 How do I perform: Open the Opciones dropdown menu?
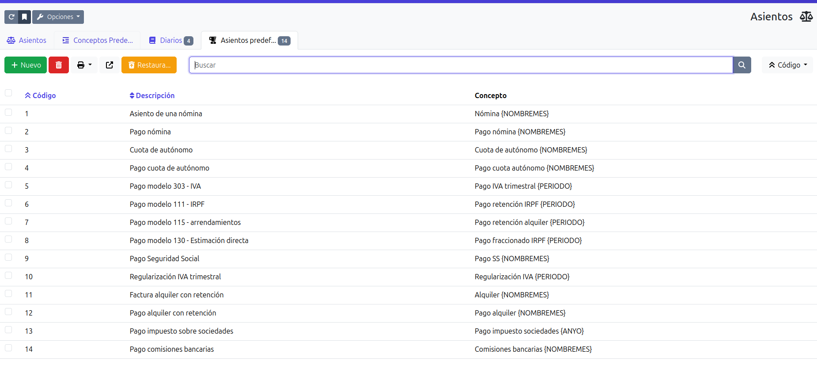[x=58, y=17]
